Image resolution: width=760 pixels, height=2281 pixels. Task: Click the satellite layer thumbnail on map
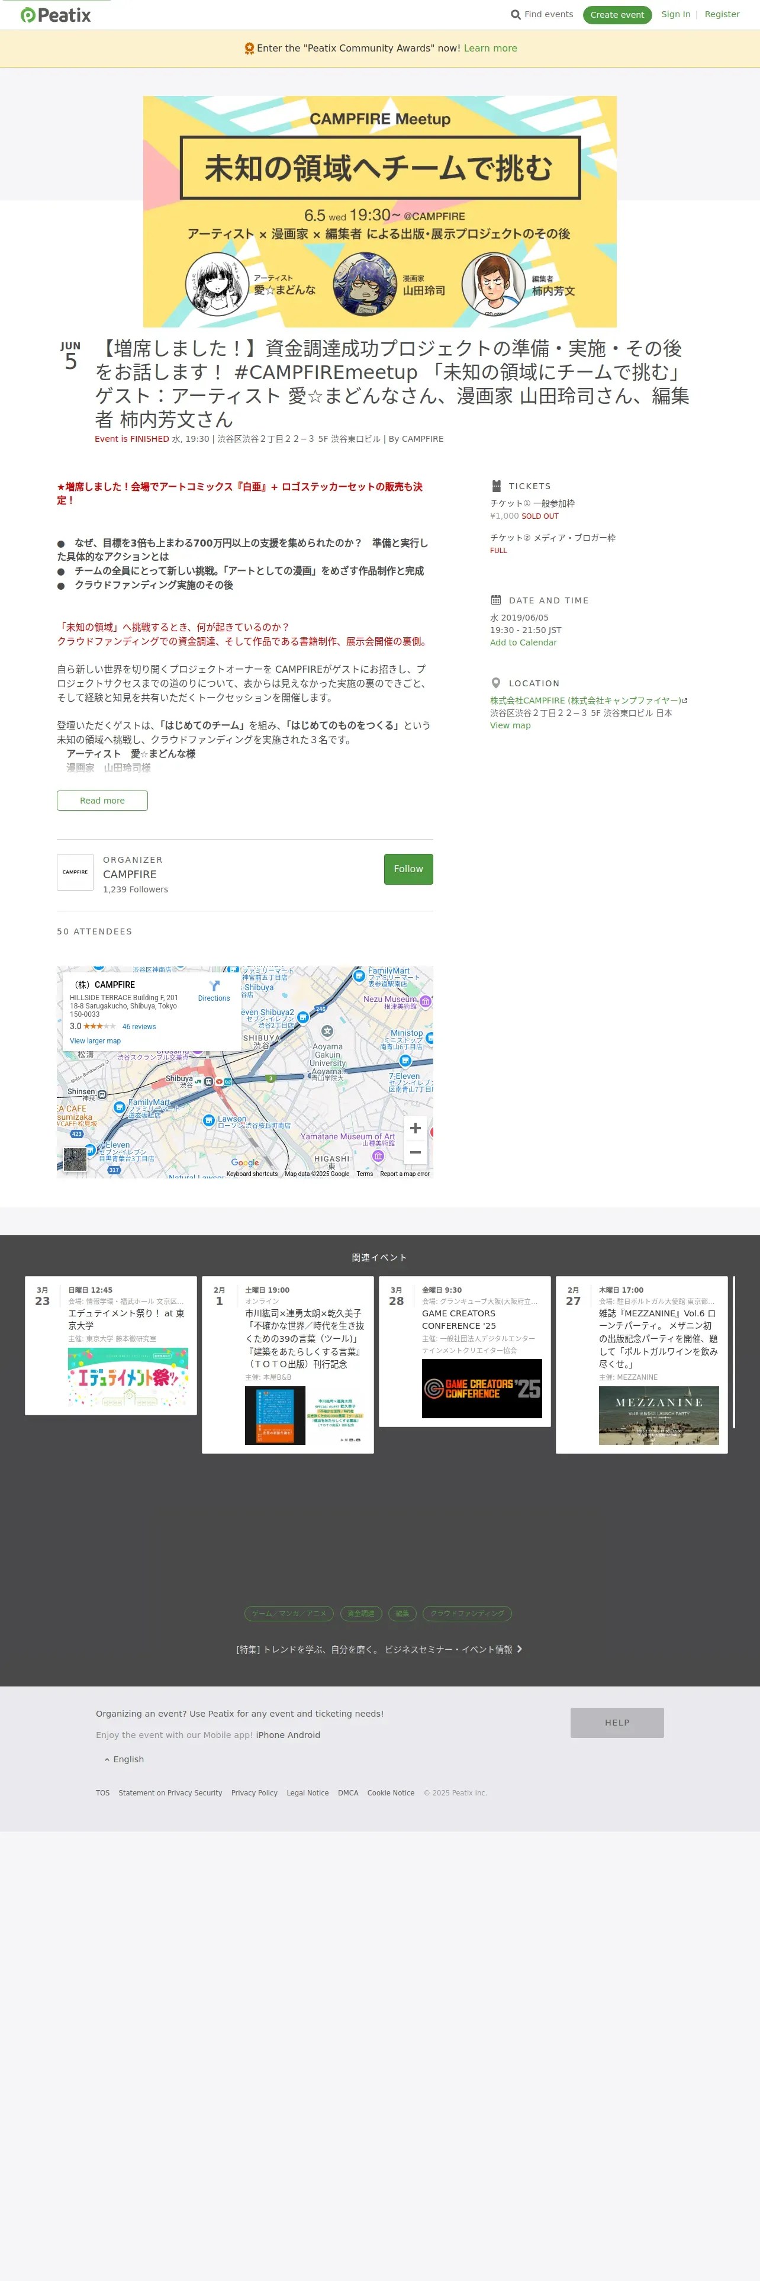click(x=75, y=1158)
